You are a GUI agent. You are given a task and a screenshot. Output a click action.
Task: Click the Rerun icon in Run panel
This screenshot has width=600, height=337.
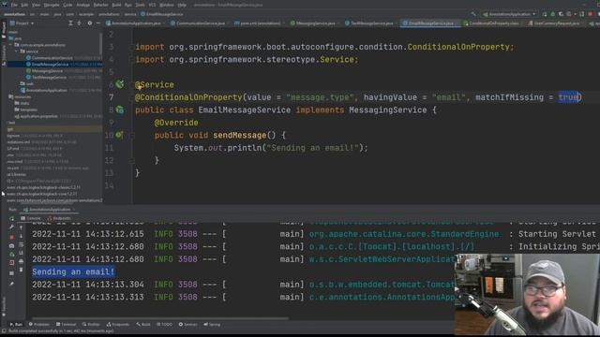click(x=12, y=218)
